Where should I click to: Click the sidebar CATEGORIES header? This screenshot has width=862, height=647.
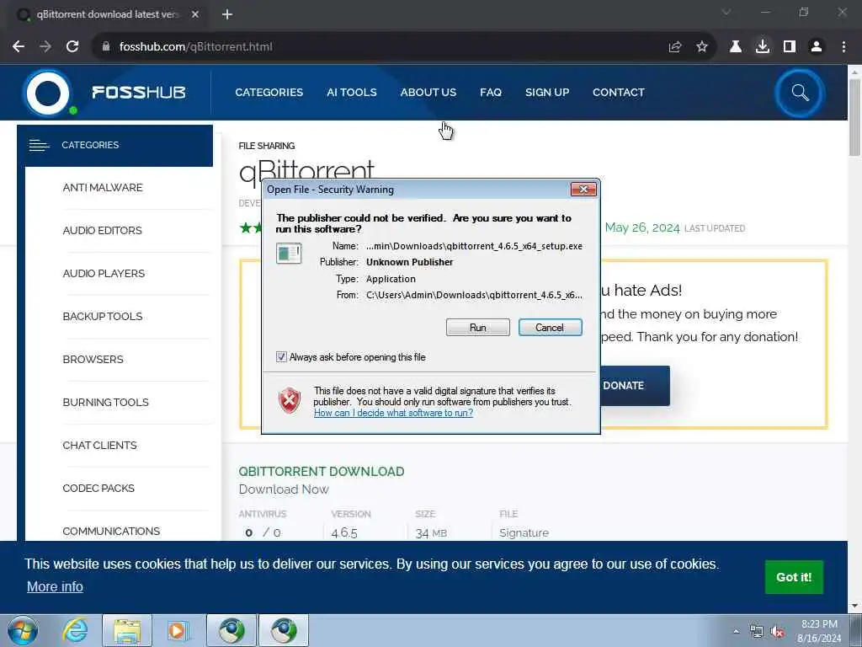pyautogui.click(x=114, y=145)
